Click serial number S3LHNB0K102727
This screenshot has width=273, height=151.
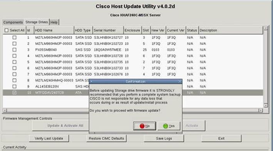coord(108,38)
